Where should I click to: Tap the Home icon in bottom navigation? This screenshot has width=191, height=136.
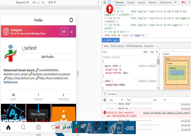[x=8, y=127]
